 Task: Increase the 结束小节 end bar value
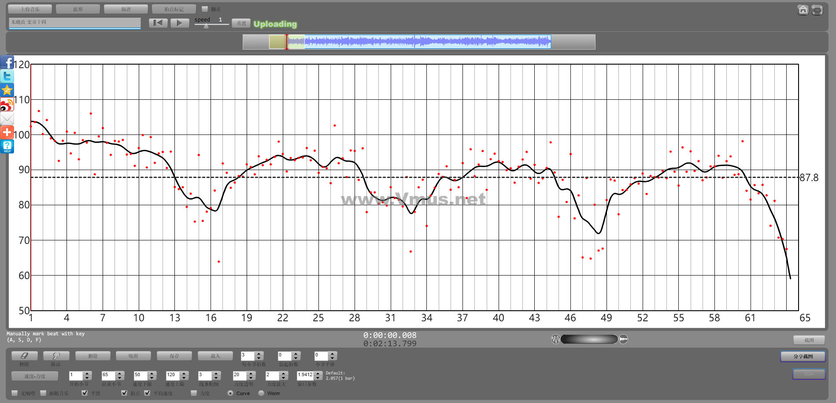[x=120, y=373]
